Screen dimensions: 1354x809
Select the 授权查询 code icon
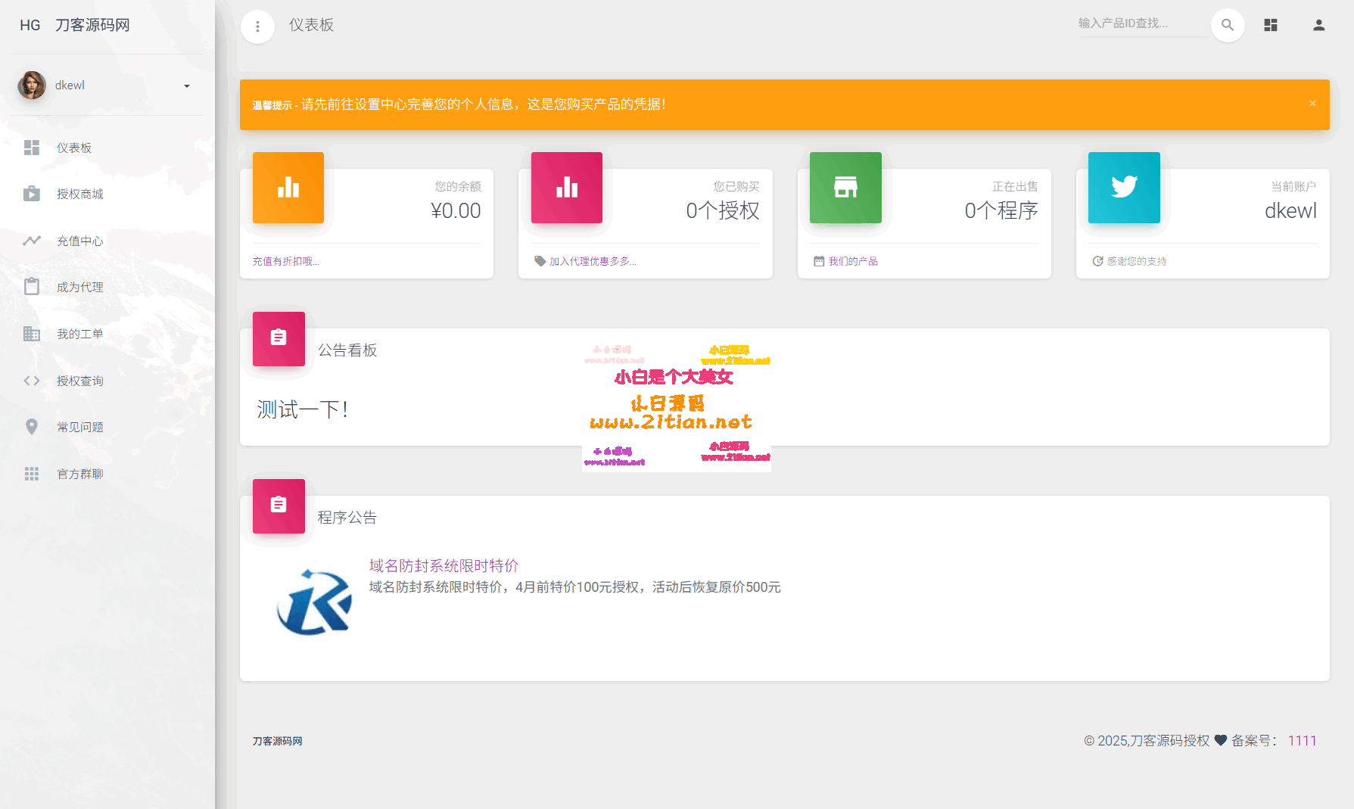(x=32, y=380)
